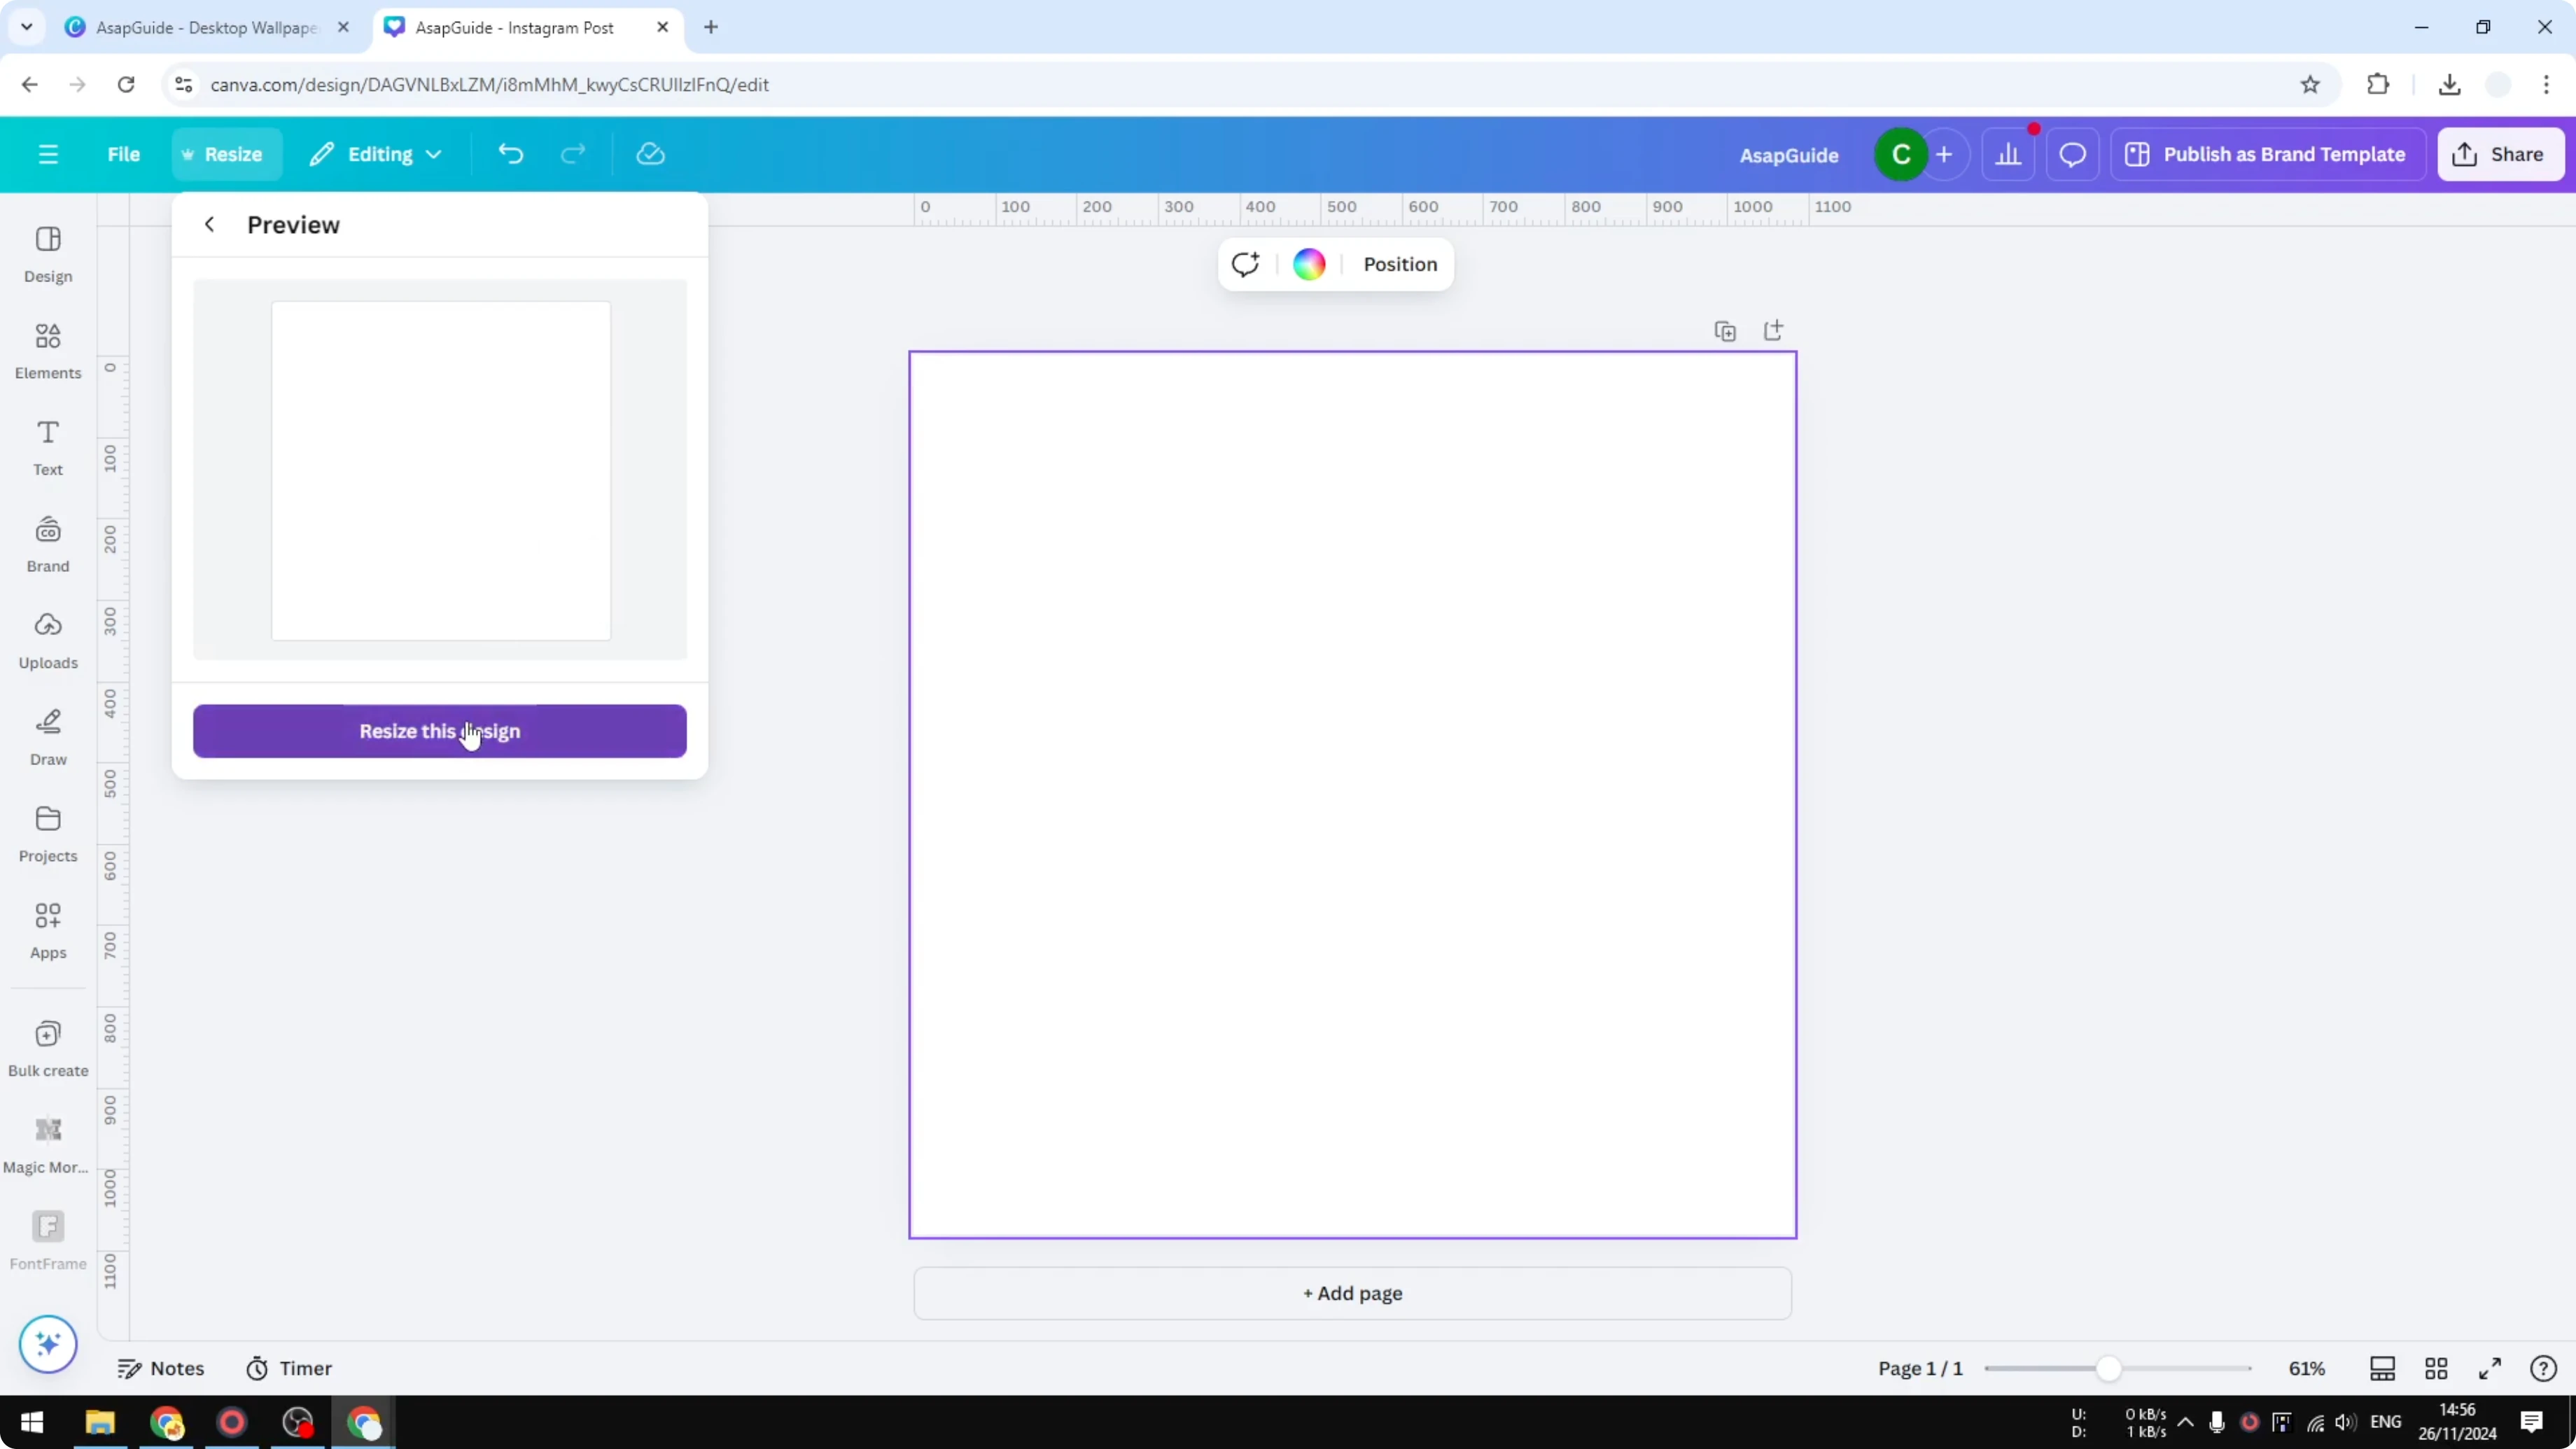Viewport: 2576px width, 1449px height.
Task: Open the Apps panel in the sidebar
Action: [x=47, y=930]
